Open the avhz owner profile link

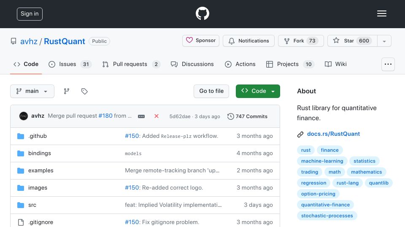[29, 41]
